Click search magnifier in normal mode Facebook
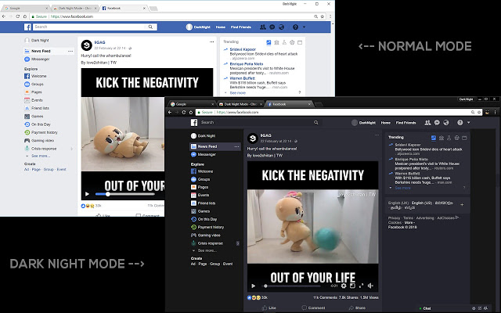The image size is (501, 313). pos(150,27)
